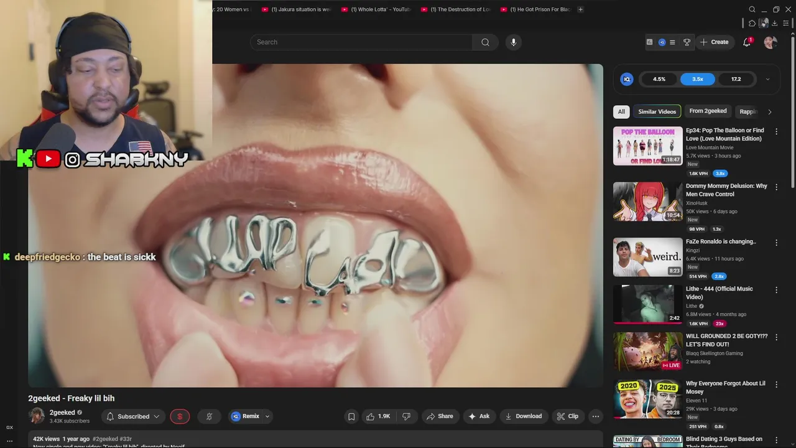Open Dommy Mommy Delusion thumbnail
The image size is (796, 448).
click(x=647, y=202)
